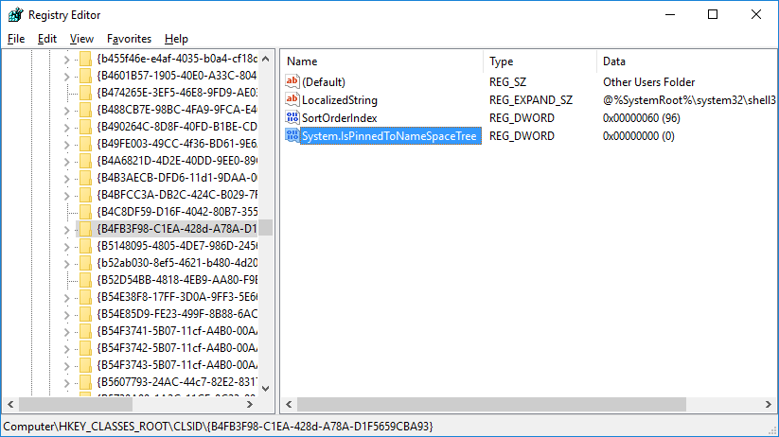
Task: Expand the {B4A6821D-4D2E-40DD tree node
Action: 66,162
